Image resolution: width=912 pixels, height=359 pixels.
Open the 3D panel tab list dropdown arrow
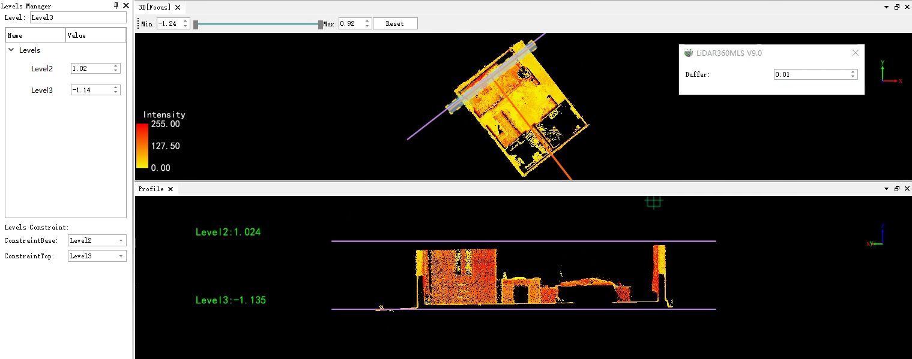coord(887,7)
